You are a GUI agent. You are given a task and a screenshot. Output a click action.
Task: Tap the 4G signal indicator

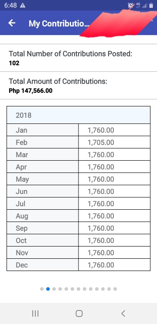coord(138,6)
